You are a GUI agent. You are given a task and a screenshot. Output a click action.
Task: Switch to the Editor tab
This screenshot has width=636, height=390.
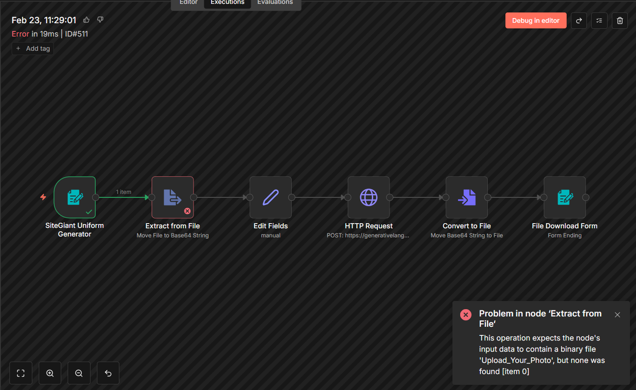click(x=188, y=3)
